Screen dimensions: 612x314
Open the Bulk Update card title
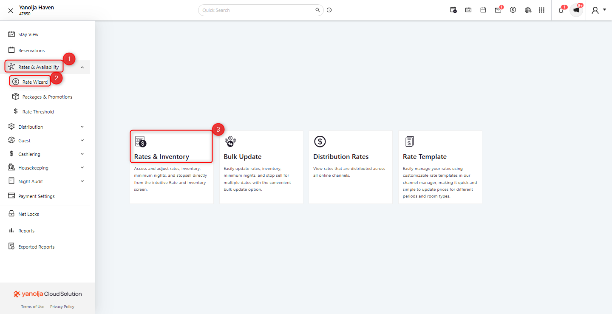(x=243, y=157)
